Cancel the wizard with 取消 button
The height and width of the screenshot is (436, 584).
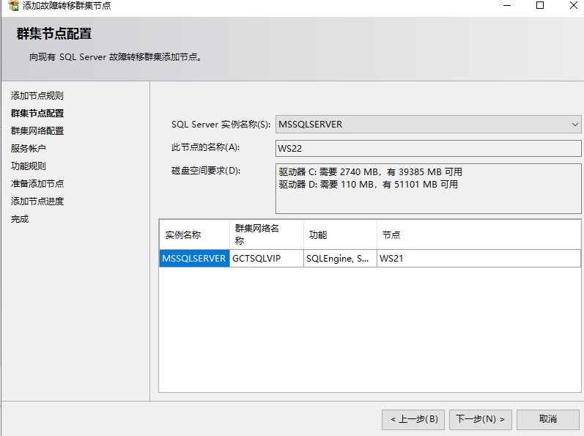click(x=548, y=419)
